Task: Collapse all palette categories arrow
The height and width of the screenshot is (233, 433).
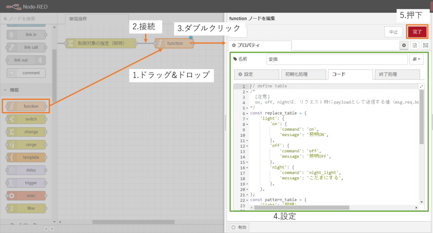Action: point(46,229)
